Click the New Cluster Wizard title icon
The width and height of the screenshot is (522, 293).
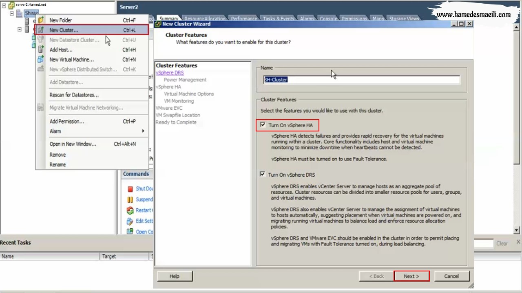tap(158, 24)
